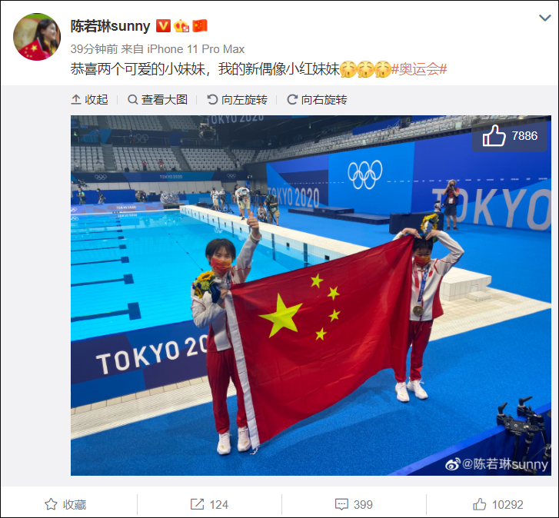Open the post options chevron menu
The width and height of the screenshot is (559, 518).
coord(544,18)
